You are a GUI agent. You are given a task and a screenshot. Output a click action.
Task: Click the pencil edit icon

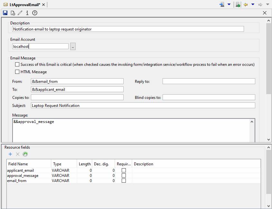[20, 13]
